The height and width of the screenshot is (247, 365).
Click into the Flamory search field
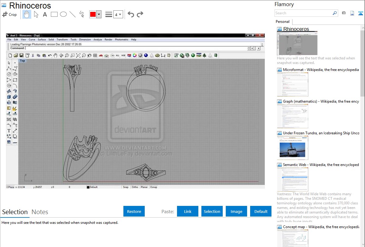click(303, 13)
